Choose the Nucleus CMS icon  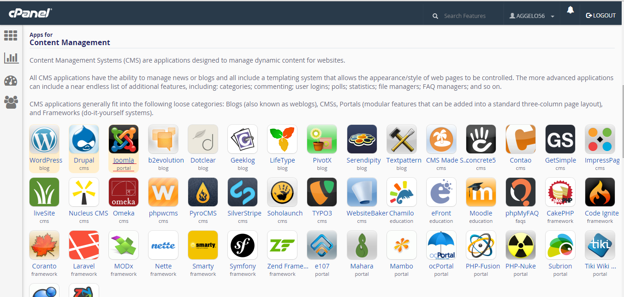pyautogui.click(x=84, y=192)
